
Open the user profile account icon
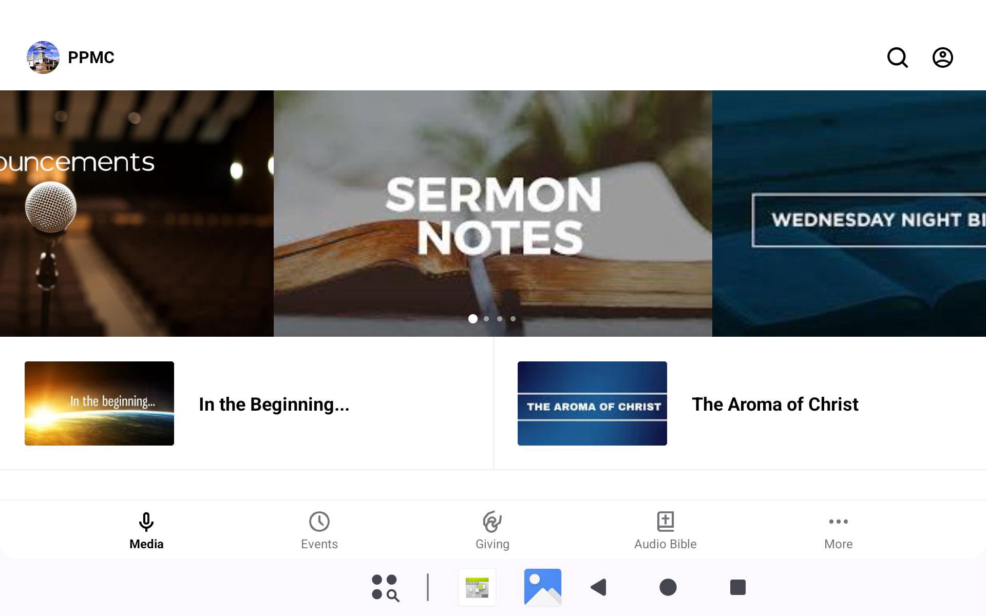(x=942, y=57)
